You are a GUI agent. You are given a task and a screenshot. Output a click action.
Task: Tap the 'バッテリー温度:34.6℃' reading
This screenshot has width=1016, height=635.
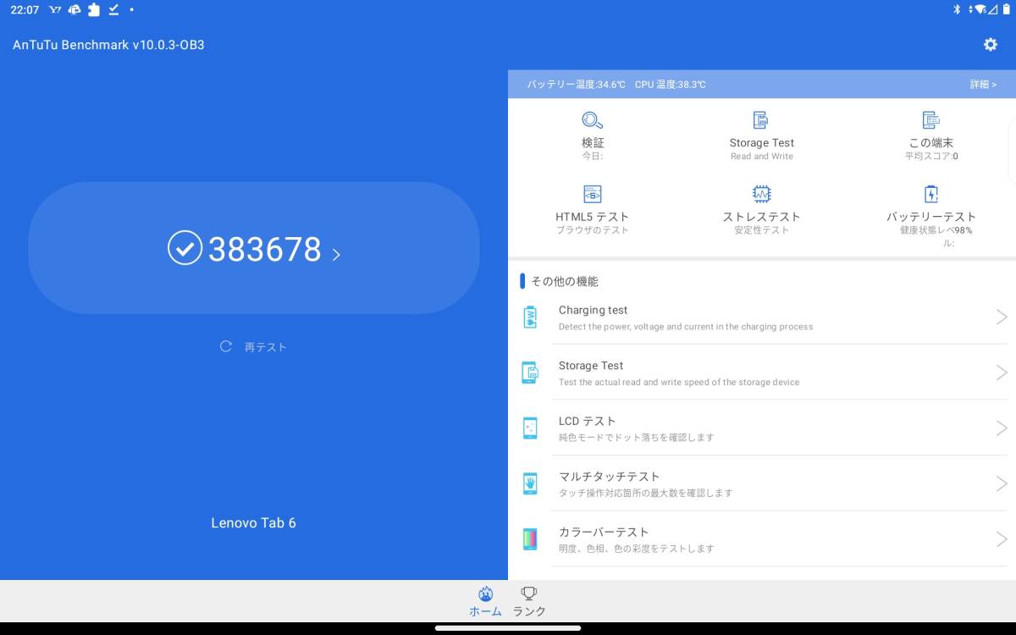click(577, 85)
